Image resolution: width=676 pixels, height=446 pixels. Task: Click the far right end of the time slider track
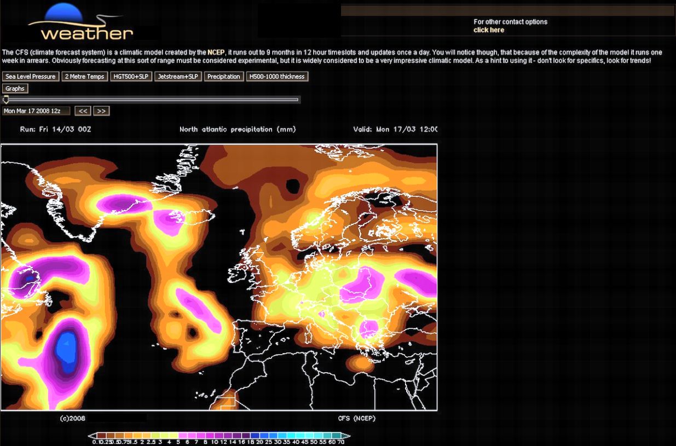click(x=297, y=100)
